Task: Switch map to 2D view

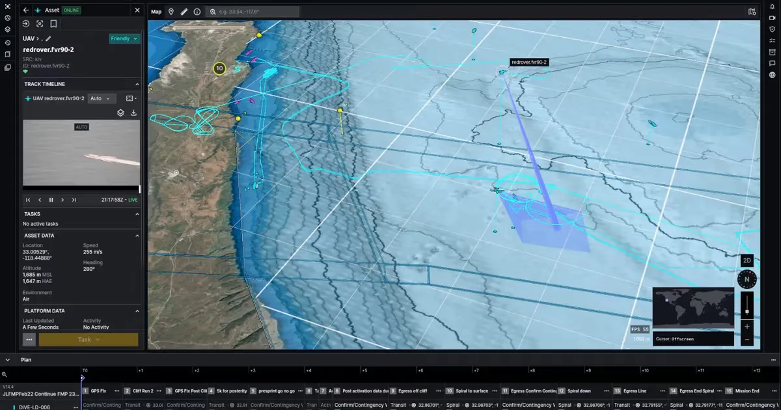Action: point(747,260)
